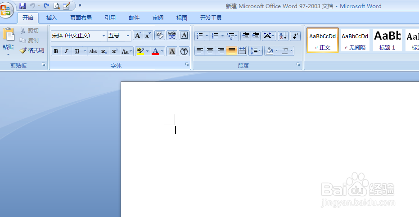419x217 pixels.
Task: Toggle superscript formatting
Action: pyautogui.click(x=115, y=51)
